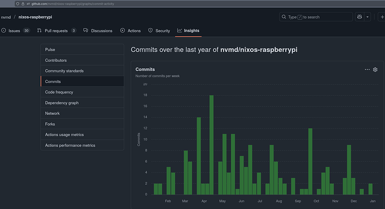Expand the Copilot dropdown arrow
Image resolution: width=385 pixels, height=209 pixels.
tap(367, 17)
